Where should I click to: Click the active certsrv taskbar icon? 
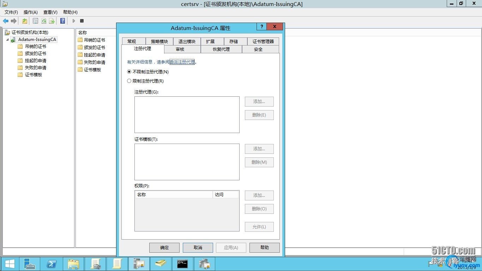(x=139, y=264)
